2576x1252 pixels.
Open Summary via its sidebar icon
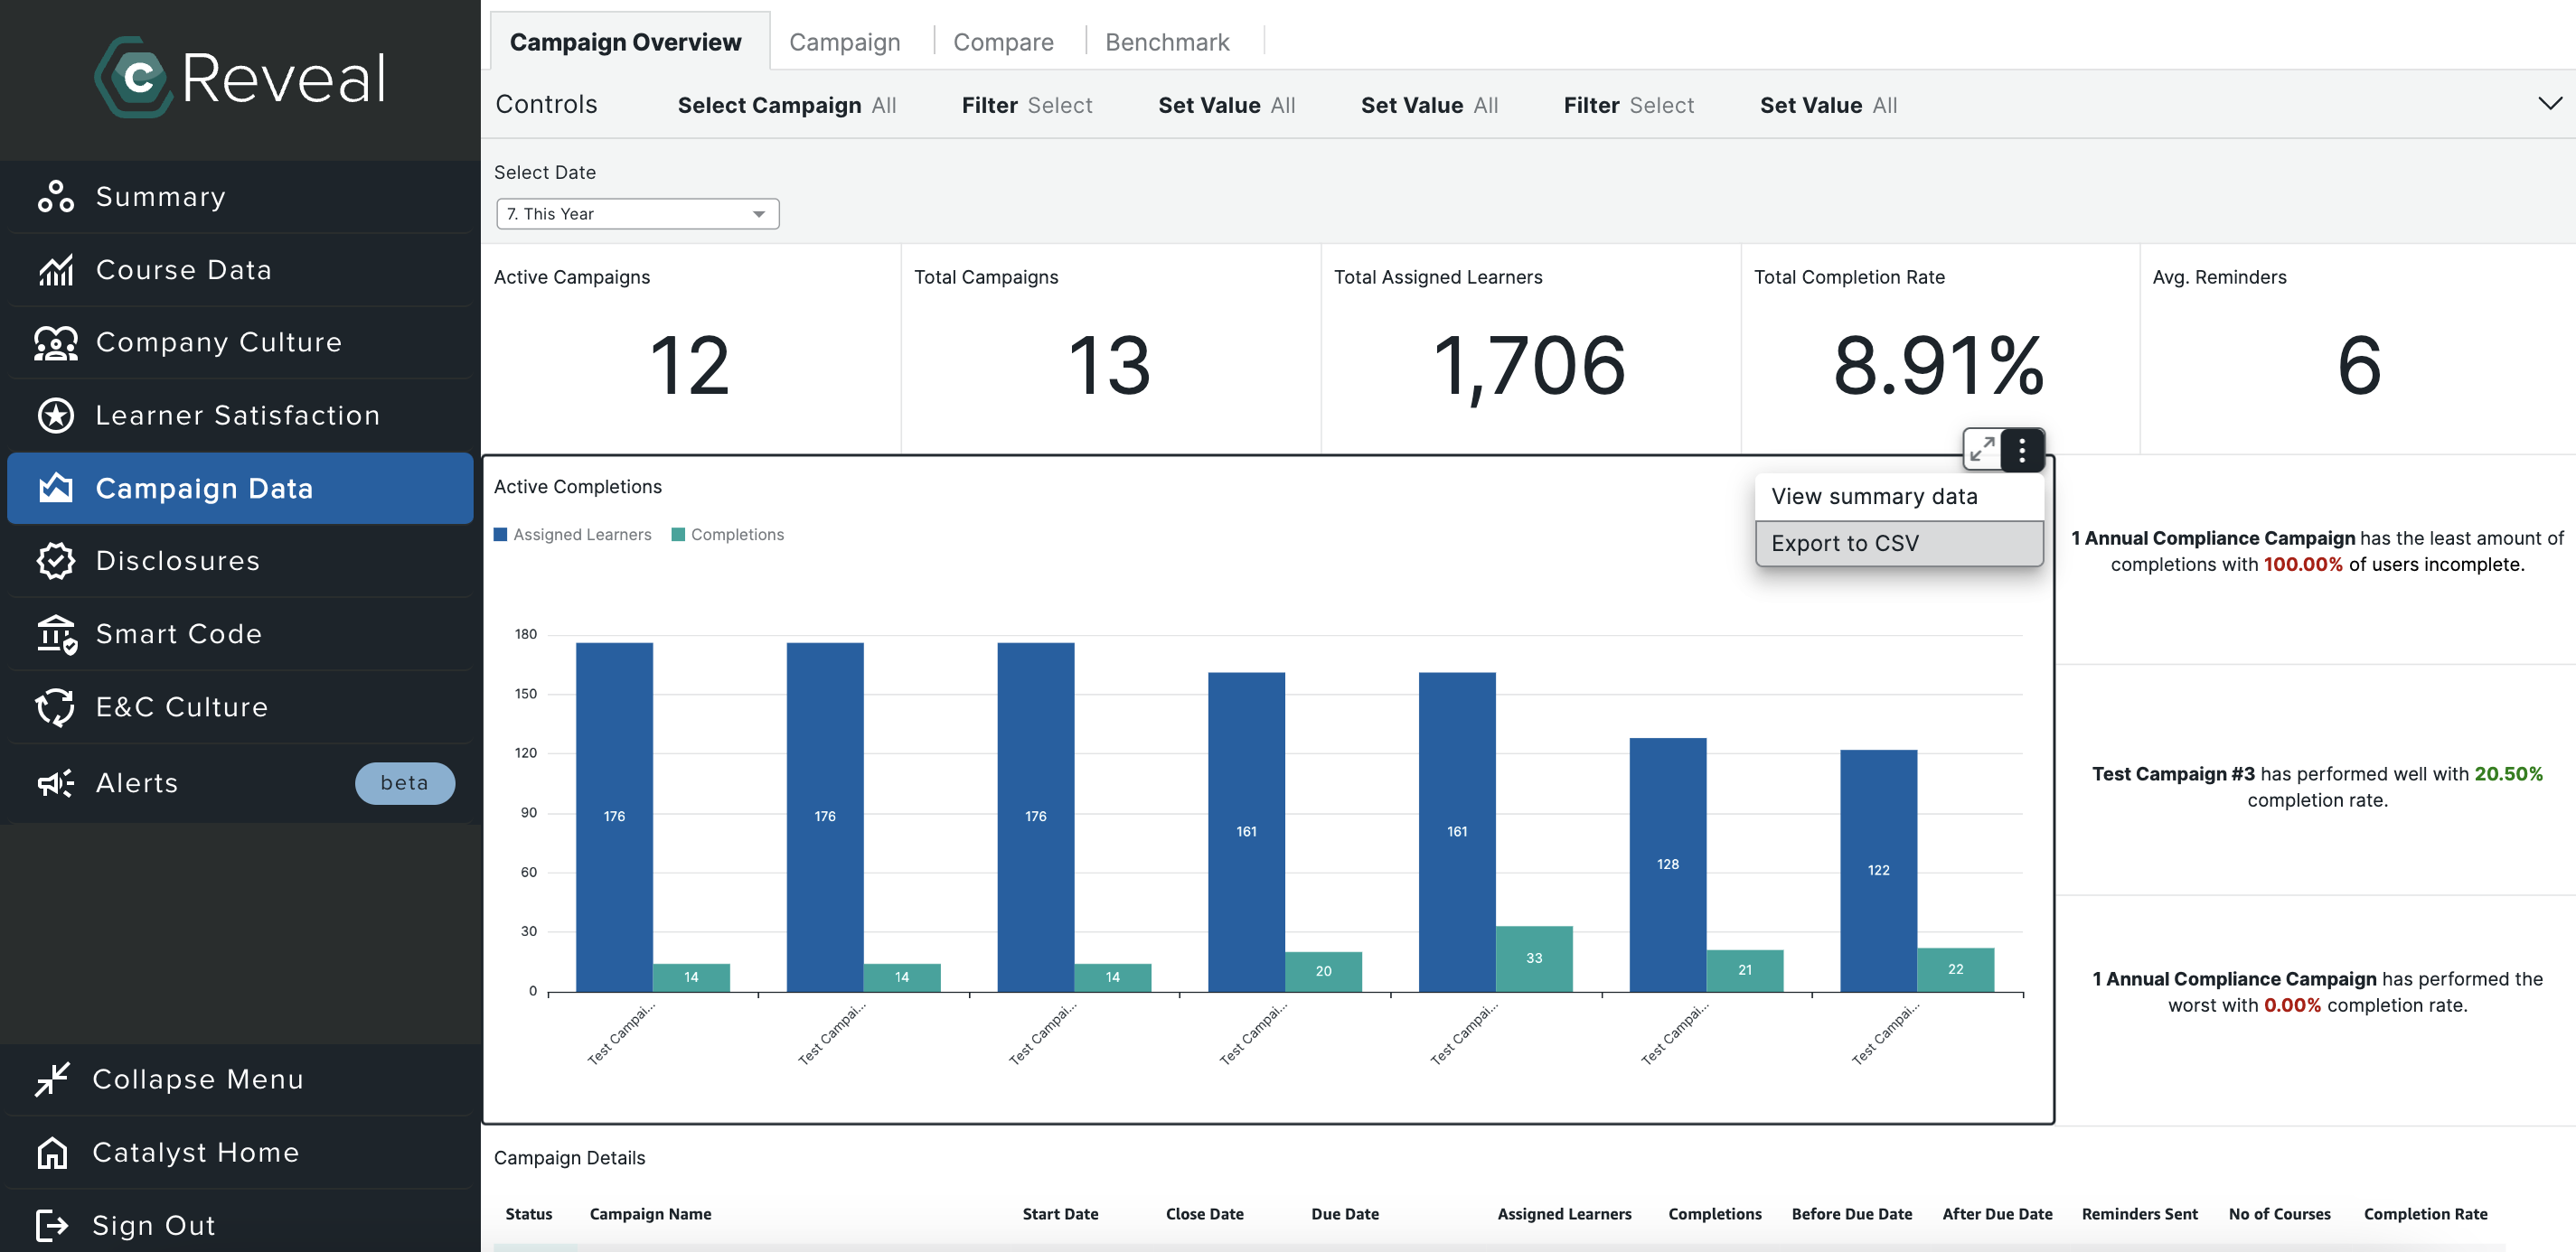[x=55, y=197]
